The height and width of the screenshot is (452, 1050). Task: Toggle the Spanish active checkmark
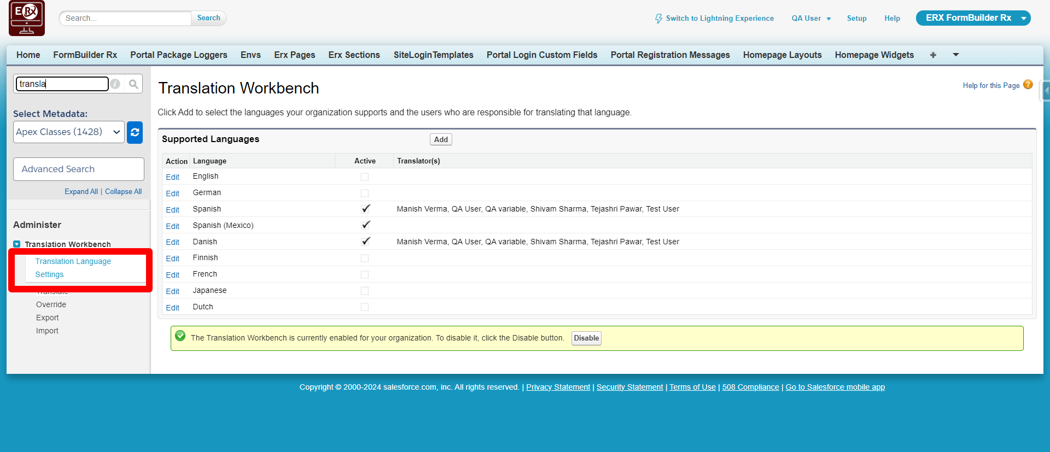pyautogui.click(x=366, y=209)
